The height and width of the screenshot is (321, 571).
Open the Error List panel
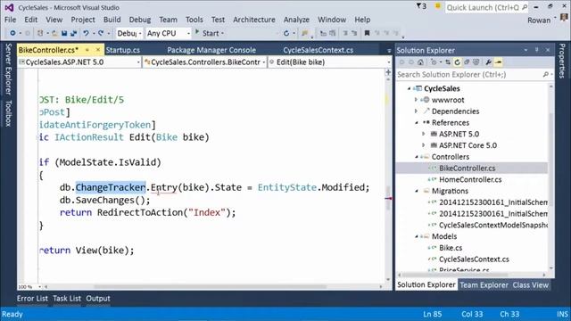coord(32,299)
